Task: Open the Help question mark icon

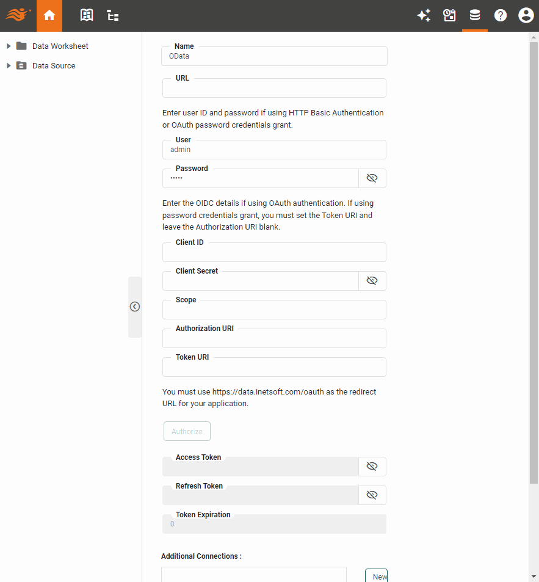Action: click(x=501, y=15)
